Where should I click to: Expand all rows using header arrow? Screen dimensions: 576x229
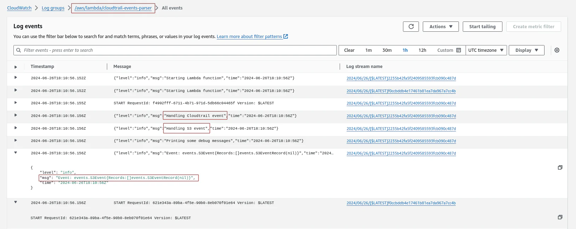pyautogui.click(x=16, y=67)
